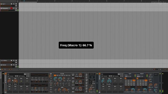Screen dimensions: 168x94
Task: Click the Reso macro knob in Polysynth
Action: pos(15,81)
